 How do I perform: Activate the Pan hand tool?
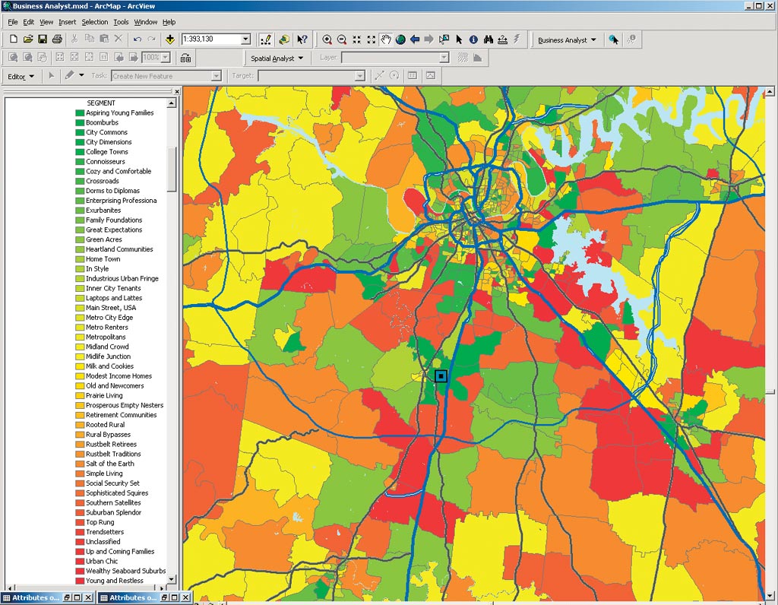386,40
